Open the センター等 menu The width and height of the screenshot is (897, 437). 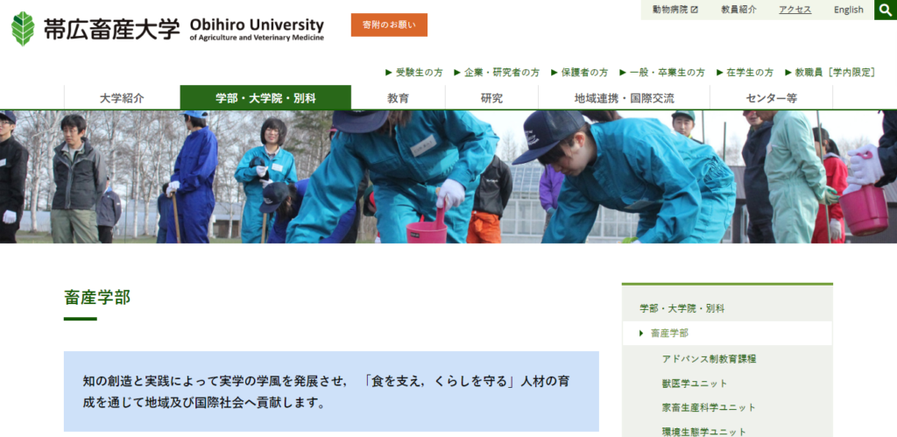(771, 98)
